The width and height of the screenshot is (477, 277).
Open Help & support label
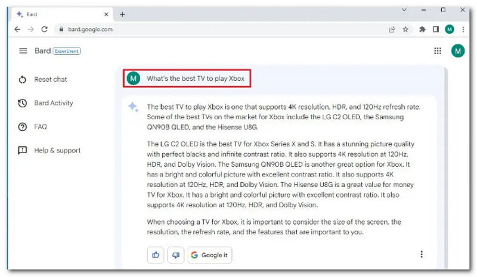point(57,151)
